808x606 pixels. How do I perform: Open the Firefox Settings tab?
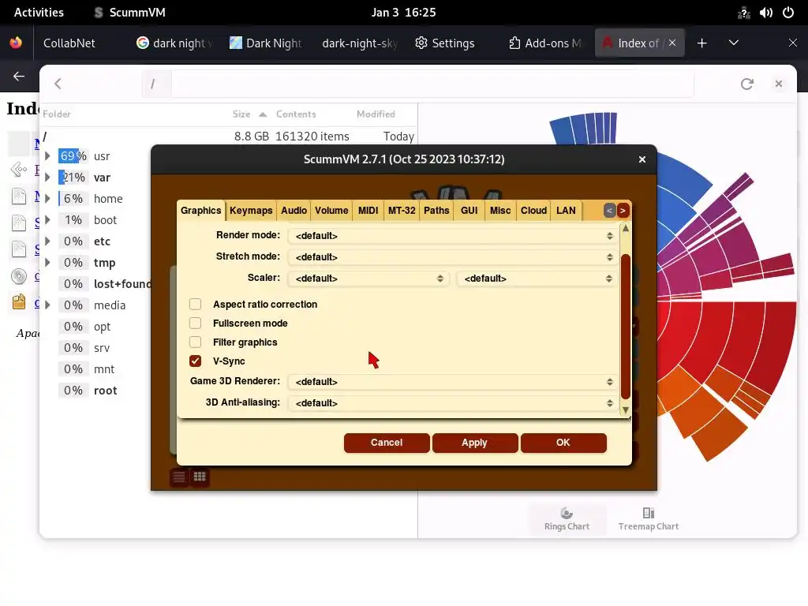(445, 43)
